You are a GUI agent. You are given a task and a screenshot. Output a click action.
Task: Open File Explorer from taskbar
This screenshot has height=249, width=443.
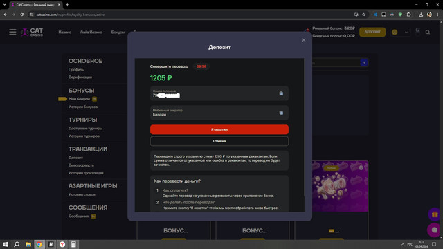(x=28, y=244)
